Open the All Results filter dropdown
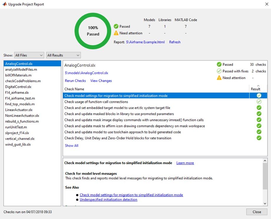The height and width of the screenshot is (219, 271). click(63, 55)
